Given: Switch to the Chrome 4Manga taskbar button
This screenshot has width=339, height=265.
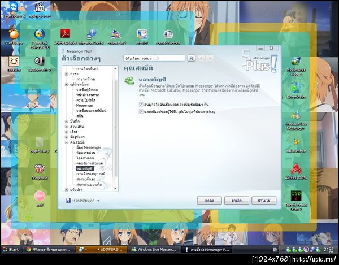Looking at the screenshot, I should point(49,249).
